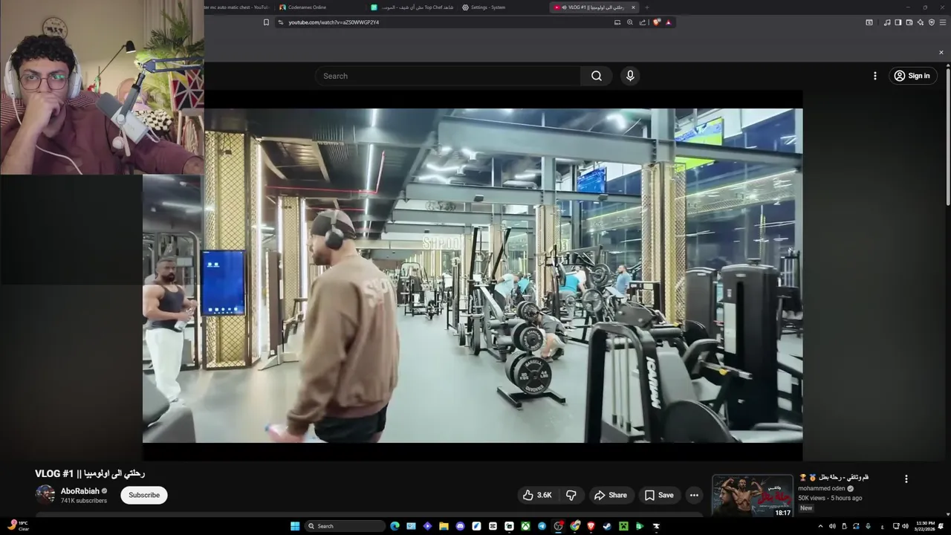
Task: Open the weather widget showing Clear
Action: 18,526
